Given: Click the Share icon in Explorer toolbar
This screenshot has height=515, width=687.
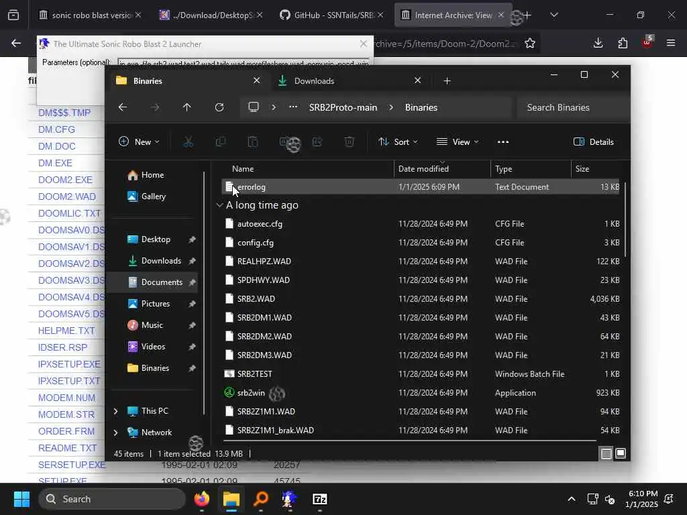Looking at the screenshot, I should point(317,142).
